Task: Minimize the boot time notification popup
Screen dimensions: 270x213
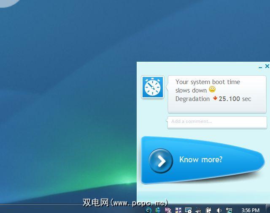Action: click(260, 67)
